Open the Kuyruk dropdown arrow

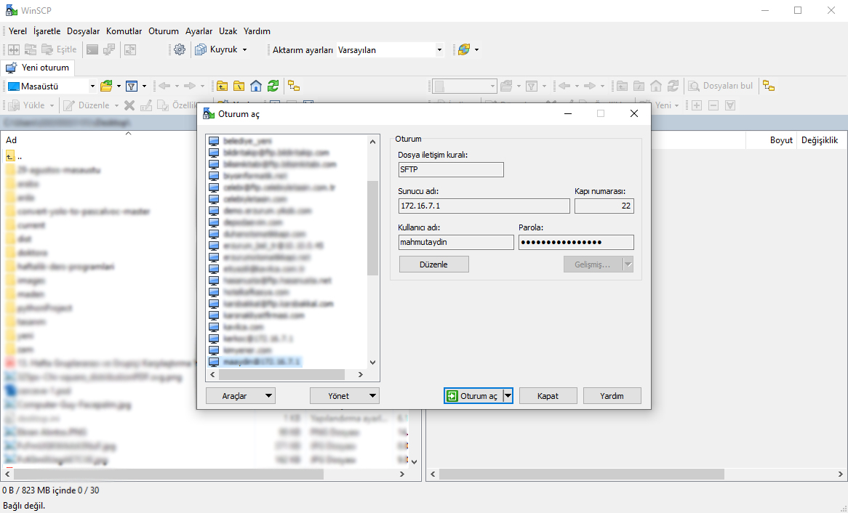244,49
